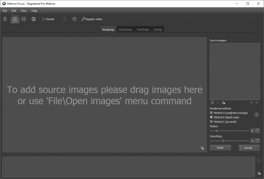This screenshot has width=264, height=179.
Task: Open the File menu
Action: [4, 11]
